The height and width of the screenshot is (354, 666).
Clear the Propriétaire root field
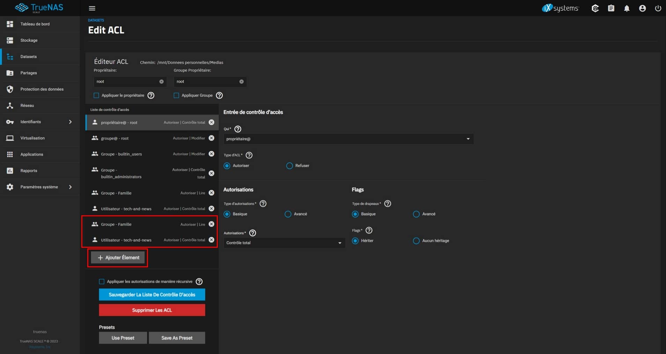[x=161, y=81]
